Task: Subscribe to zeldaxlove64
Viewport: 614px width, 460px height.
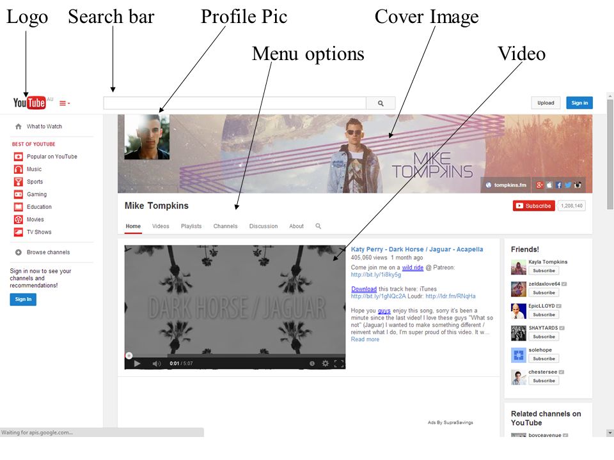Action: (544, 293)
